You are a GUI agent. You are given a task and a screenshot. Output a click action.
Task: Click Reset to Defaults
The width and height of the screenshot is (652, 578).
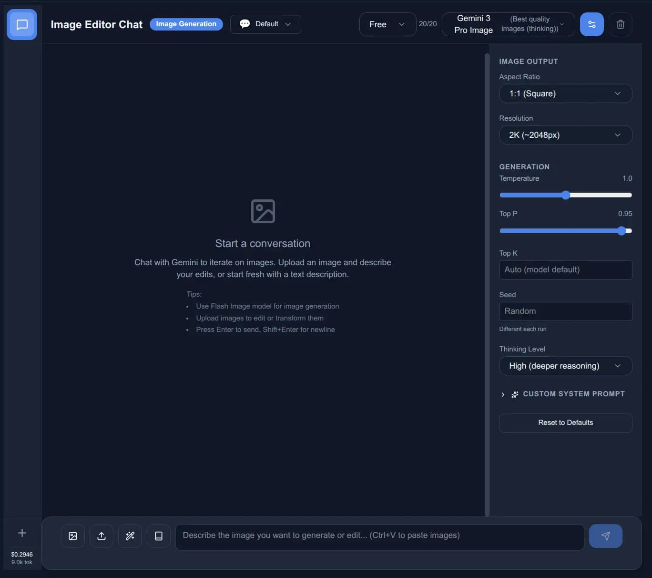[x=565, y=423]
